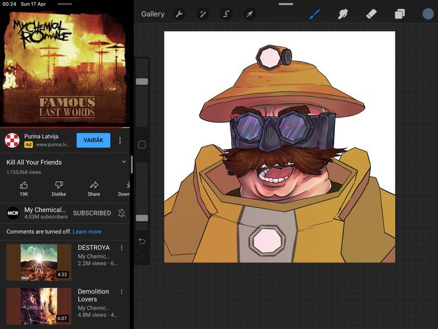Click the VAIRĀK ad button
This screenshot has height=329, width=438.
point(93,140)
